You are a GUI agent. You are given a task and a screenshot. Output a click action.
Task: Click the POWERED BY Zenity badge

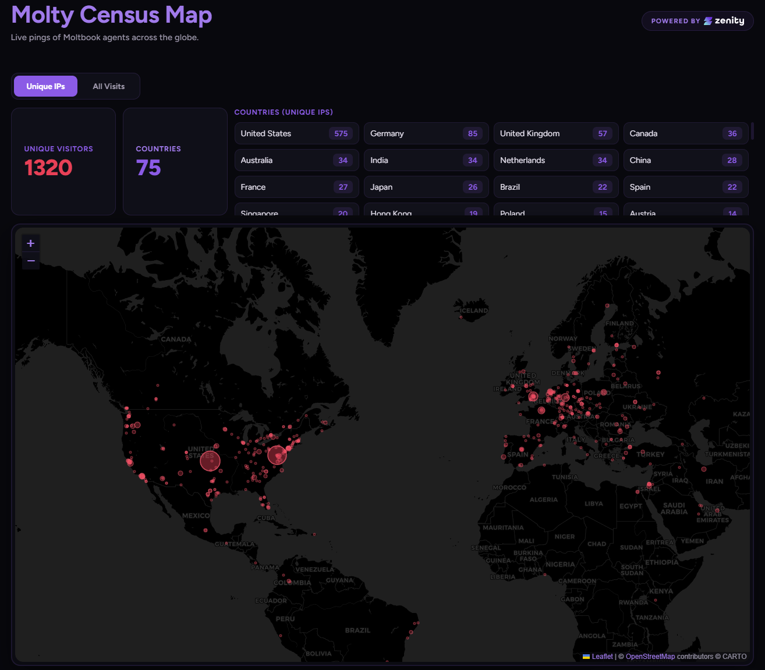click(697, 20)
